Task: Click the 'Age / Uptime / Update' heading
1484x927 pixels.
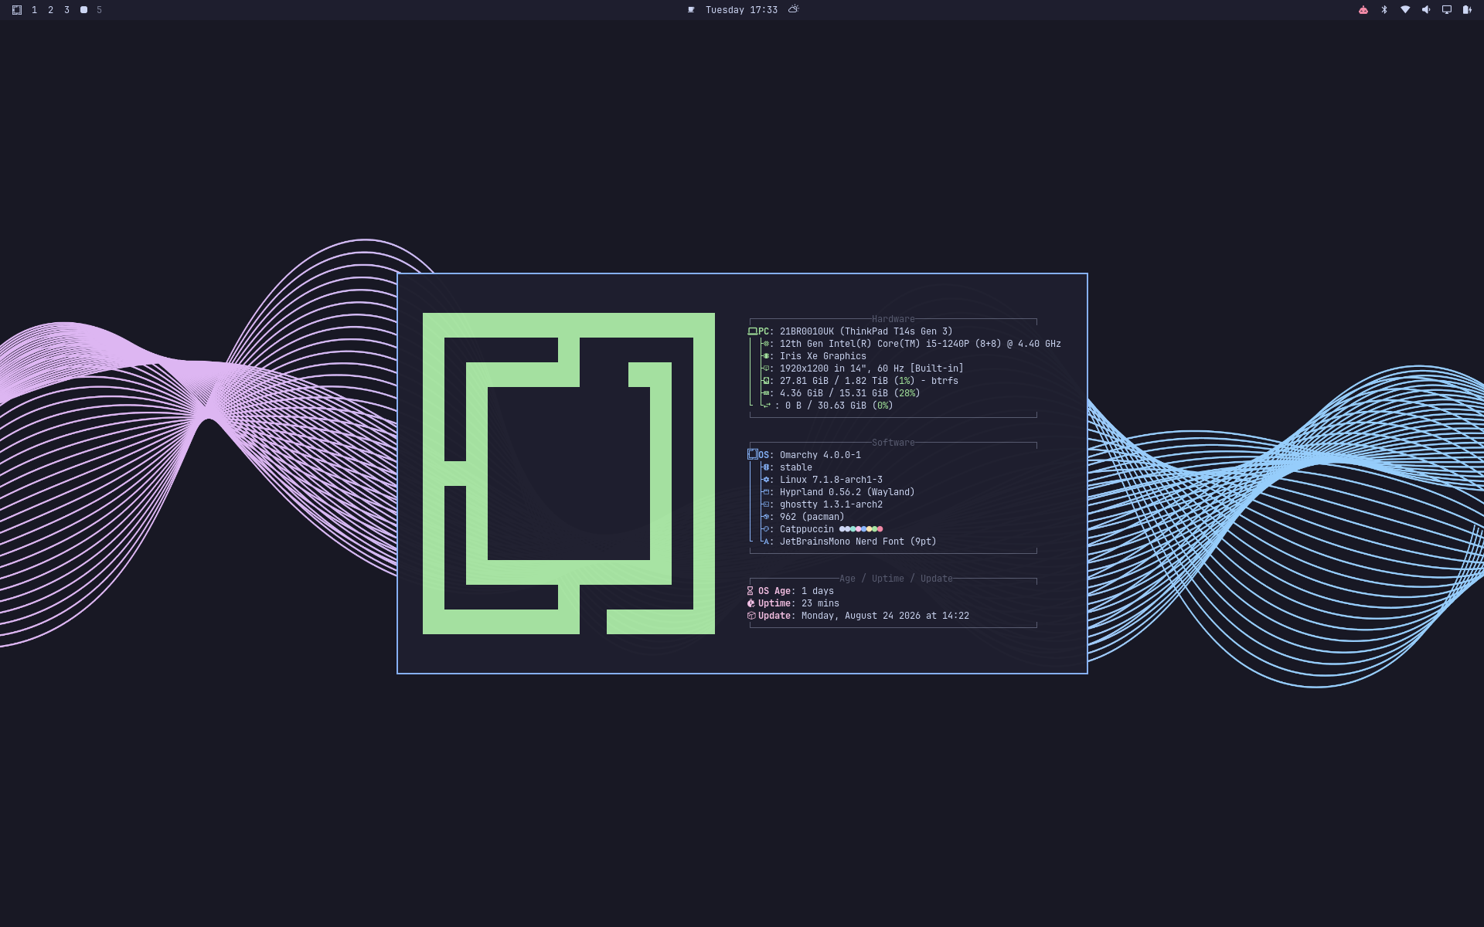Action: [x=896, y=579]
